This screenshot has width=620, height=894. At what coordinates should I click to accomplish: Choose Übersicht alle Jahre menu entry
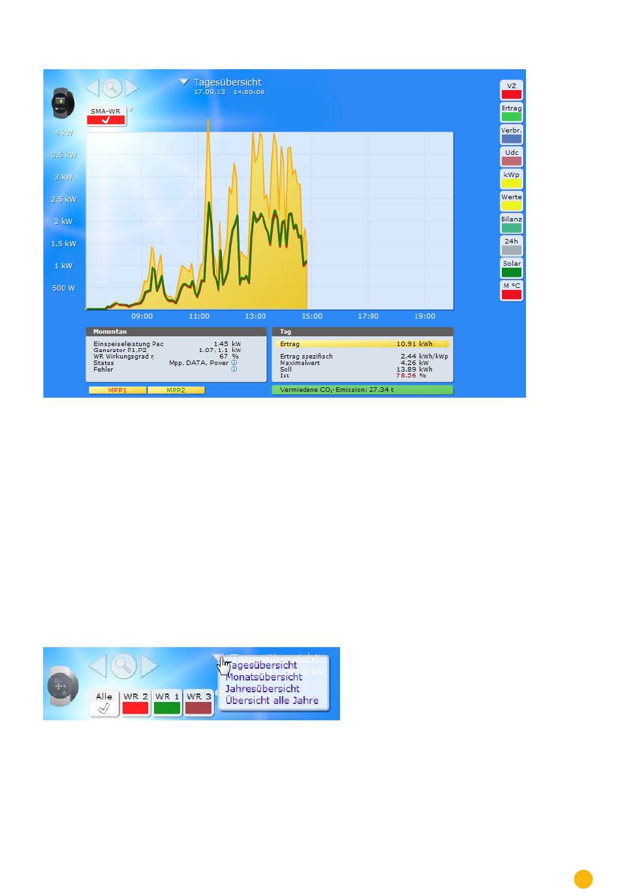tap(272, 701)
